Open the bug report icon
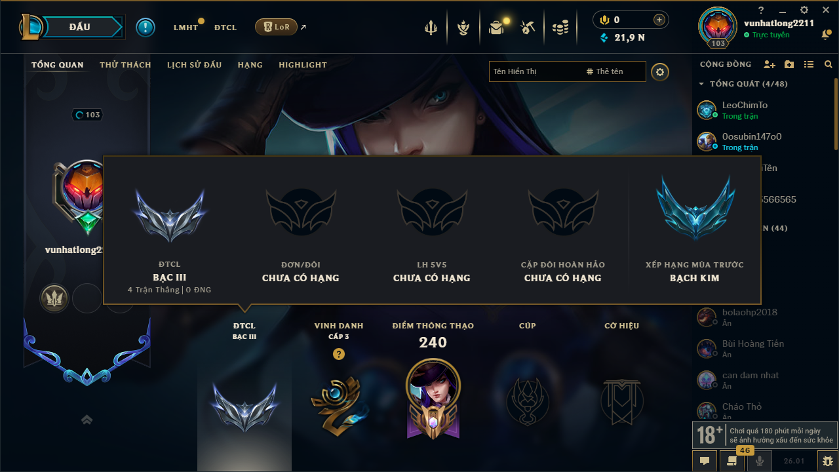 (827, 461)
